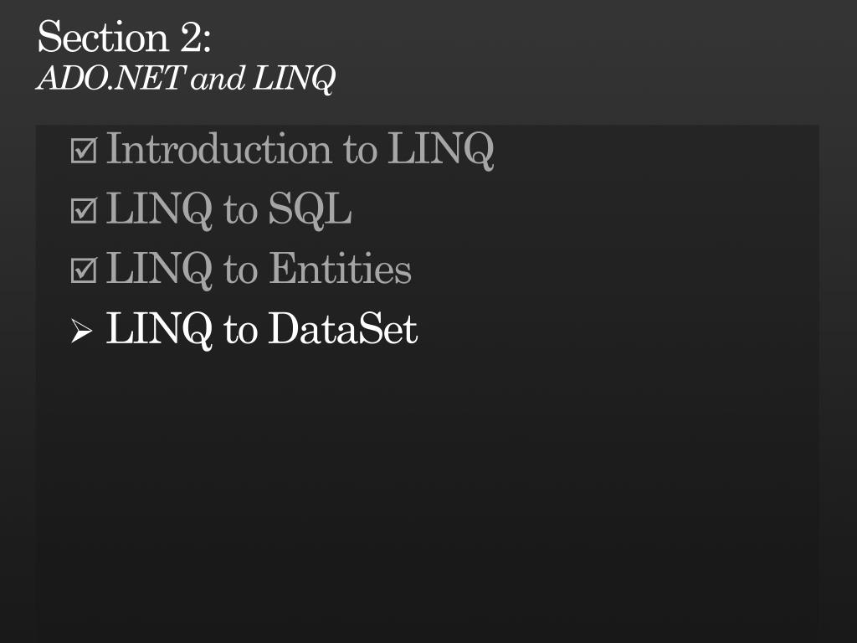Toggle the checkbox next to LINQ to SQL
The image size is (857, 643).
(x=84, y=210)
